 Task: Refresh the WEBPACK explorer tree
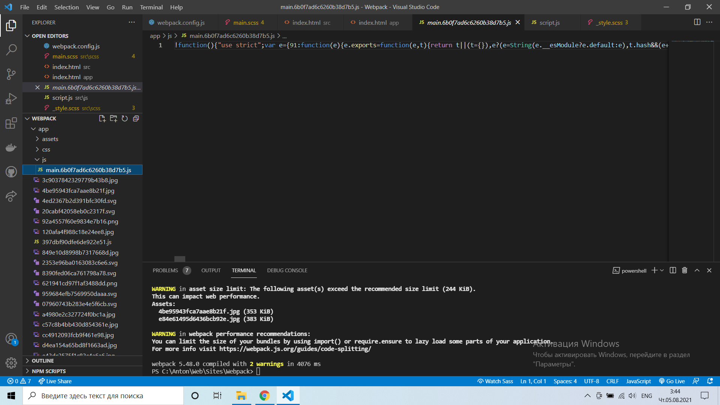point(124,118)
